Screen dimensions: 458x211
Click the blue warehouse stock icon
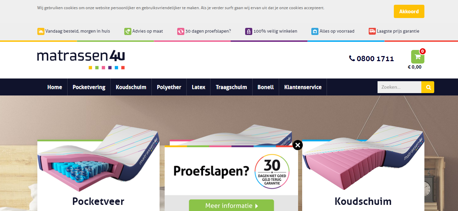tap(315, 31)
